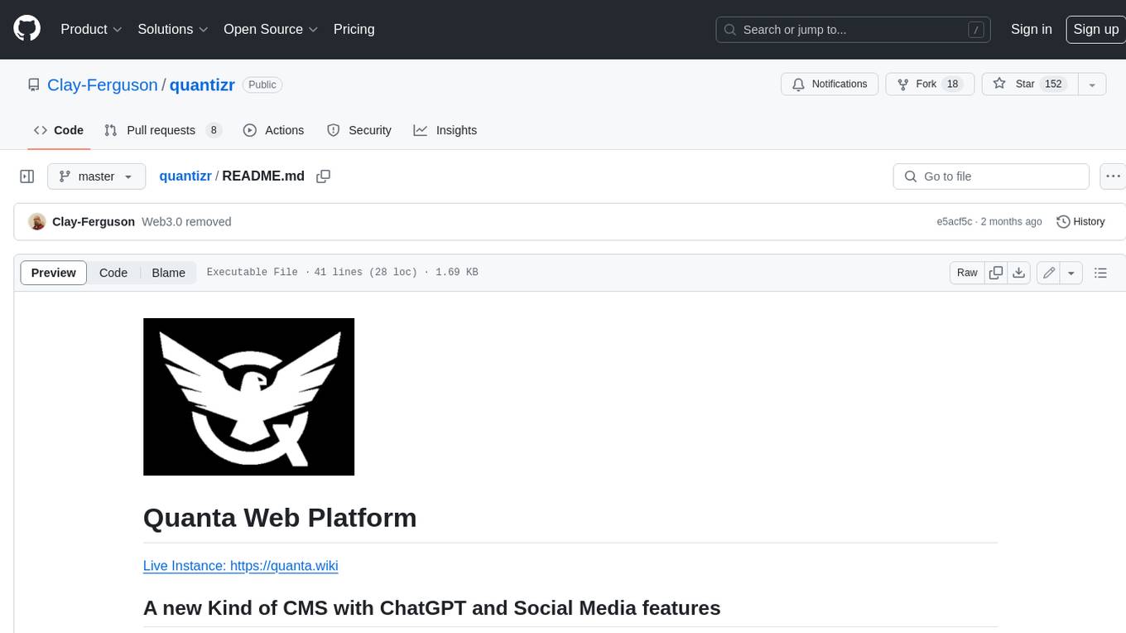Switch to the Code tab

59,130
